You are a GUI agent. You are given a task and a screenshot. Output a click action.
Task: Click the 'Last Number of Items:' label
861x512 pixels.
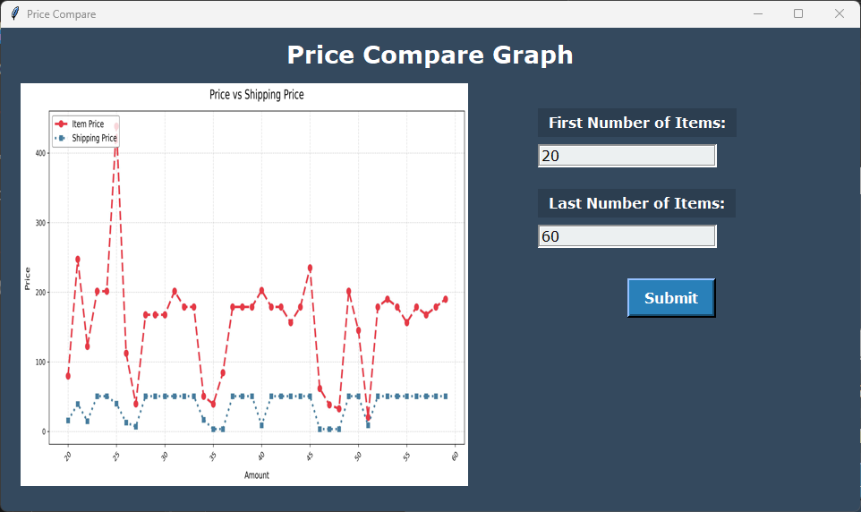[x=637, y=203]
